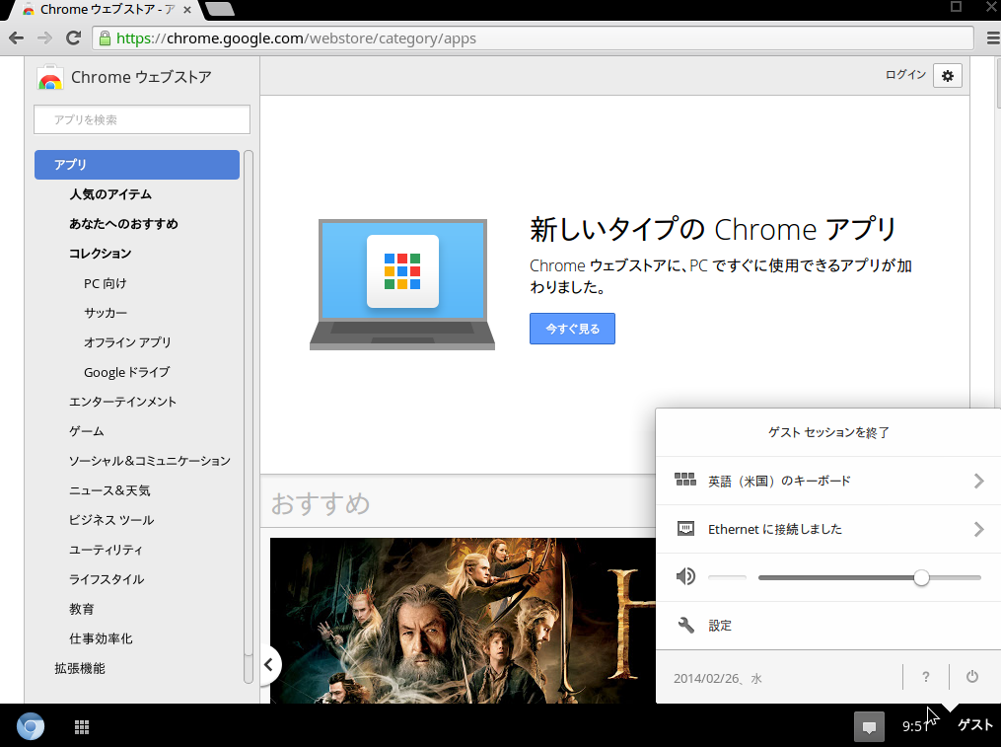Select 仕事効率化 category
The width and height of the screenshot is (1001, 747).
click(101, 638)
